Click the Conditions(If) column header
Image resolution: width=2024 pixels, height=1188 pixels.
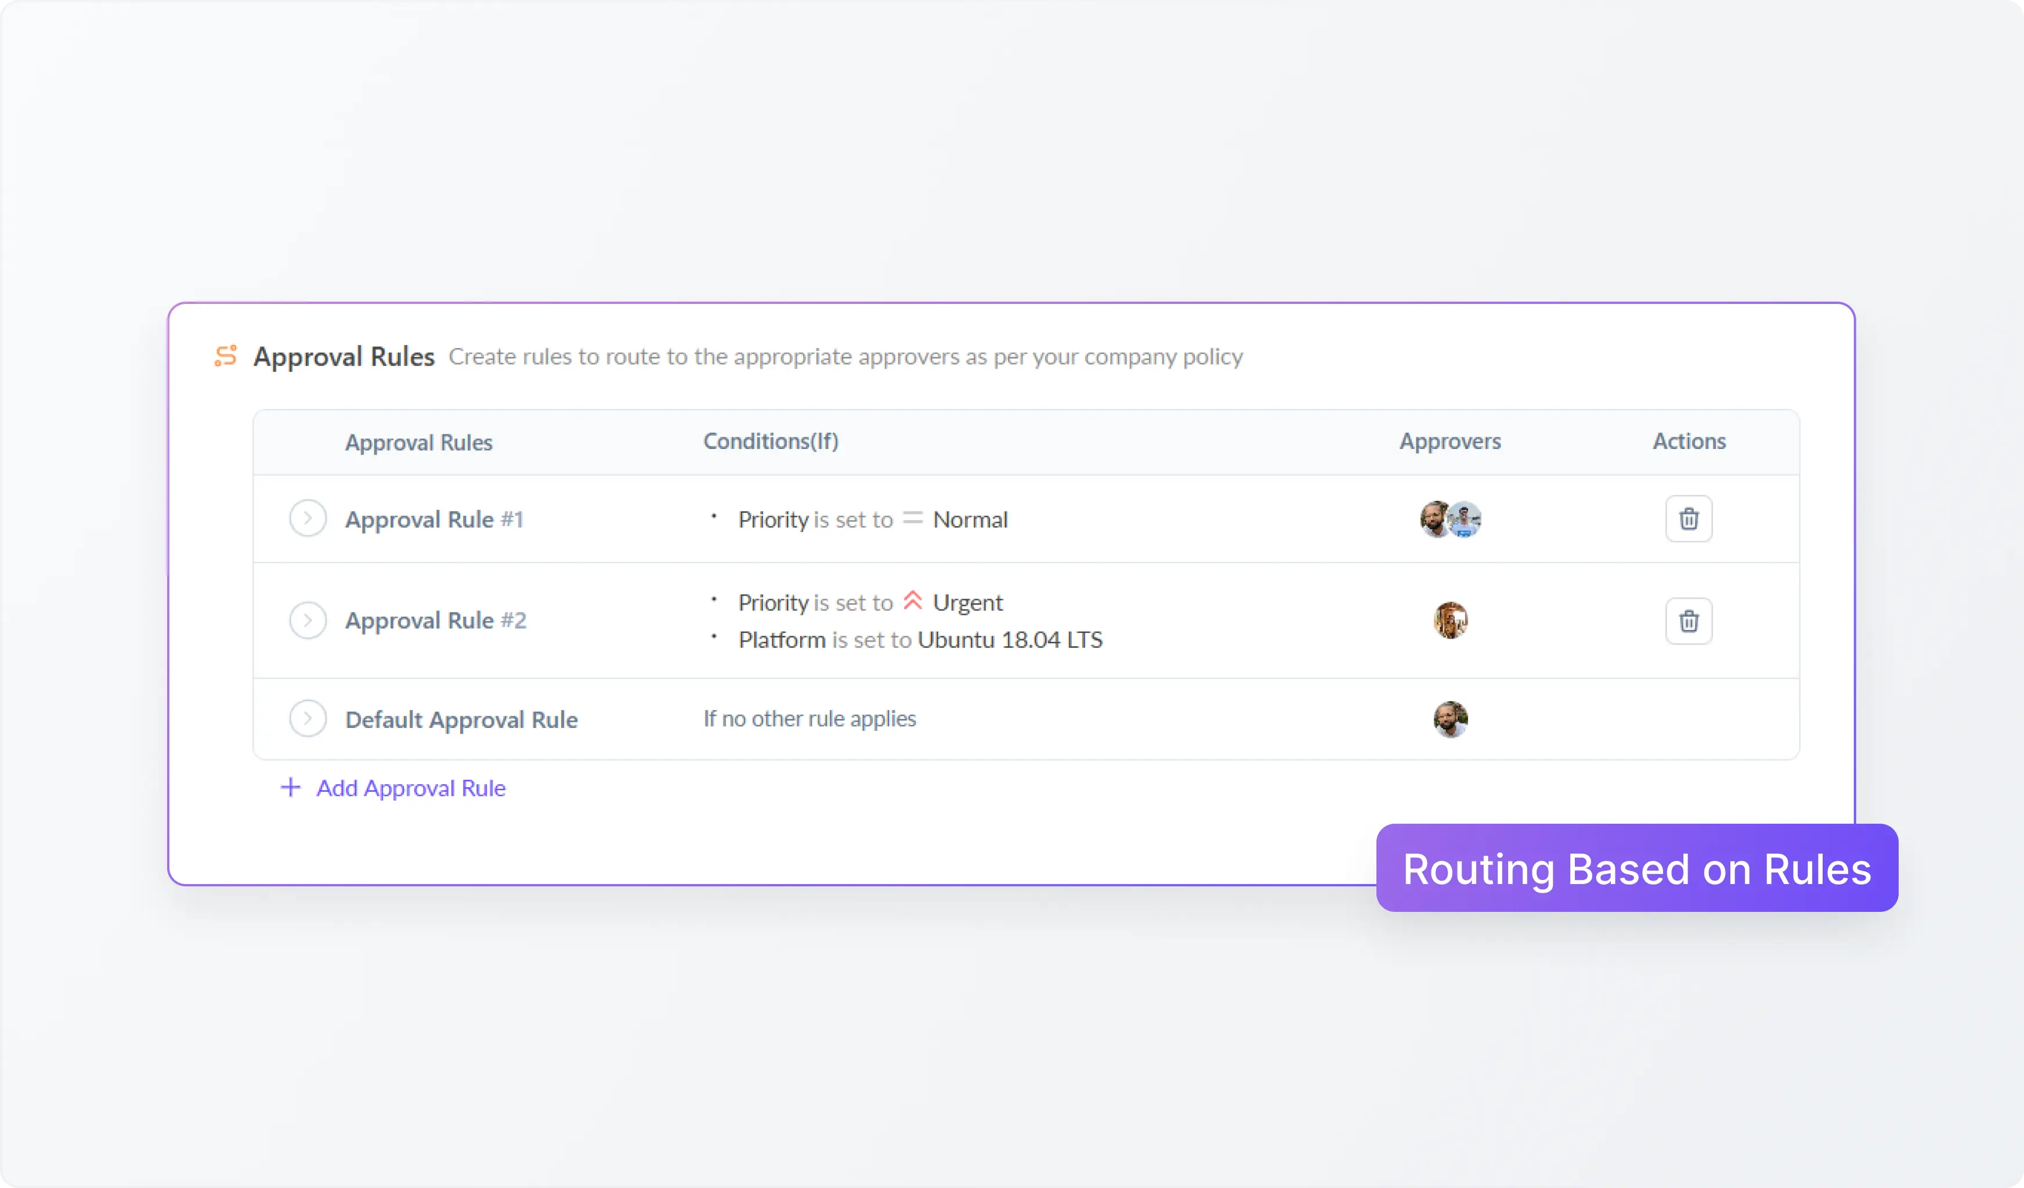click(x=770, y=441)
